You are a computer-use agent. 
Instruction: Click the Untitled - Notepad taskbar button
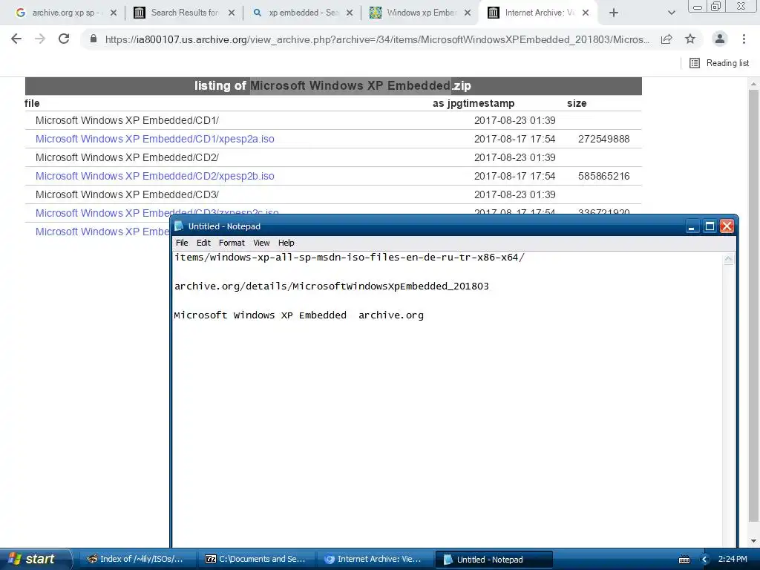[x=494, y=560]
